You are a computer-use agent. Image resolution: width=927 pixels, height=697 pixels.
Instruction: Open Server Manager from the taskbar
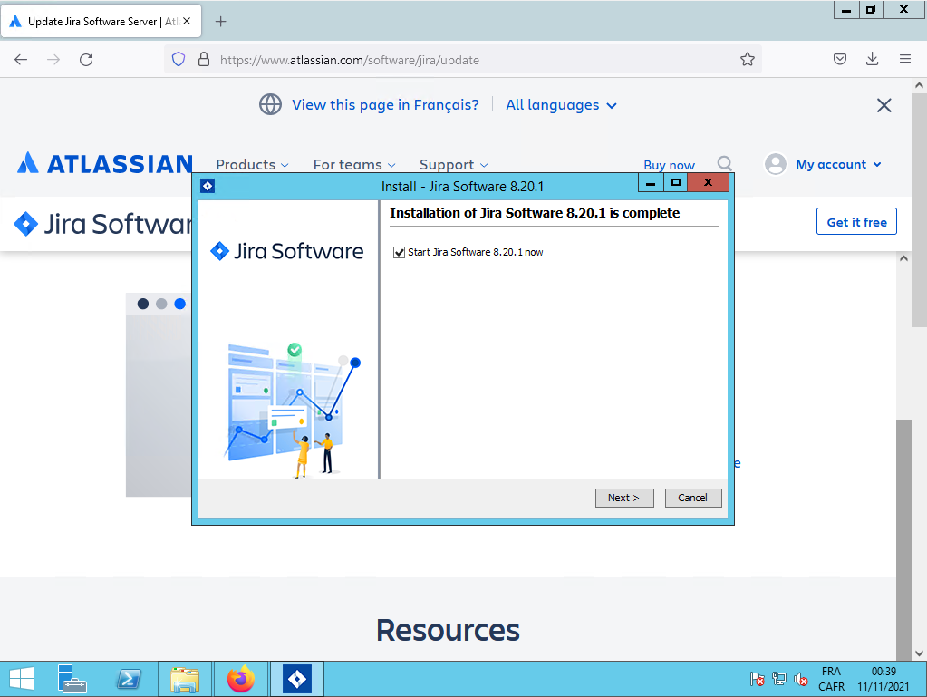point(72,679)
